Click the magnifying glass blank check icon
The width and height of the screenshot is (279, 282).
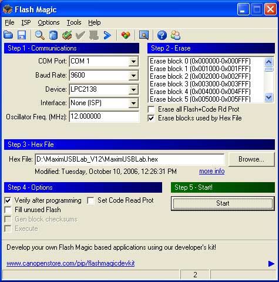click(40, 35)
